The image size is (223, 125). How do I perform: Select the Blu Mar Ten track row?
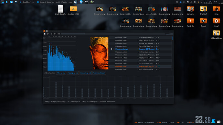pos(140,43)
